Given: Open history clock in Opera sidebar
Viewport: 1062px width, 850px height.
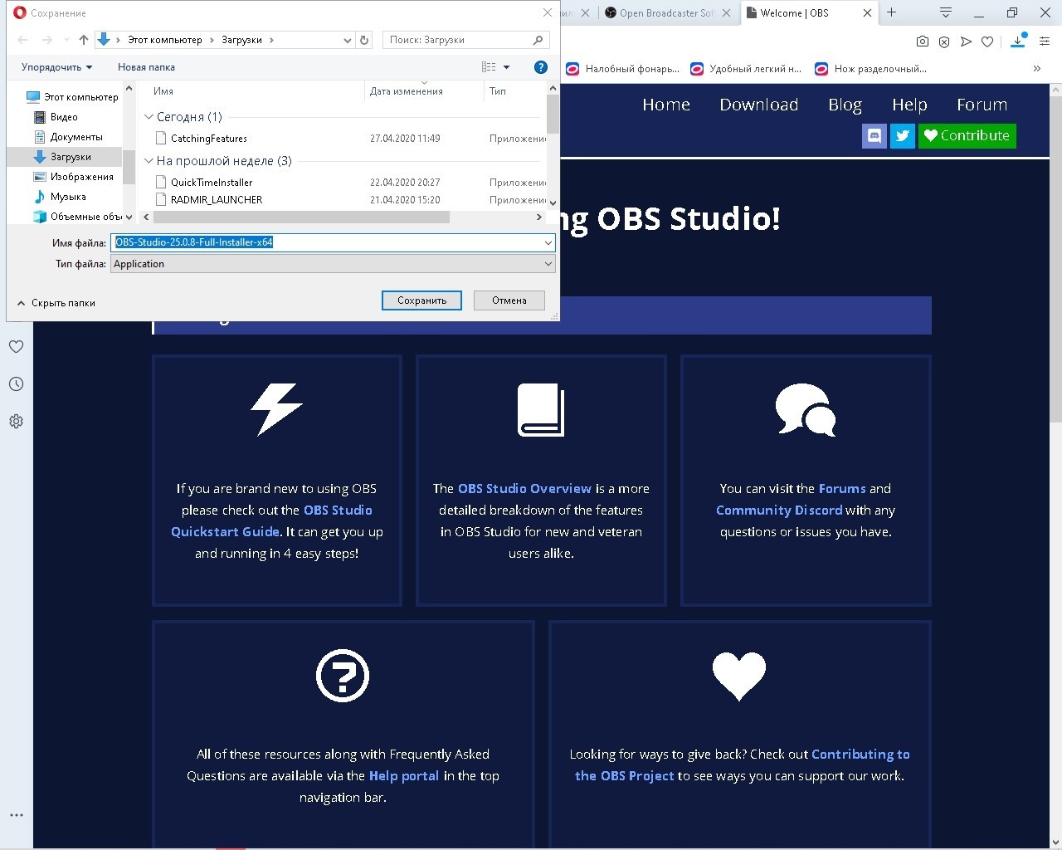Looking at the screenshot, I should coord(16,384).
